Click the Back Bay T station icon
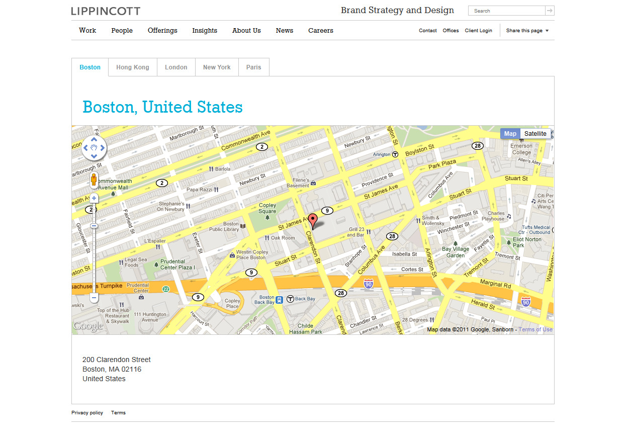This screenshot has width=626, height=442. pos(290,299)
